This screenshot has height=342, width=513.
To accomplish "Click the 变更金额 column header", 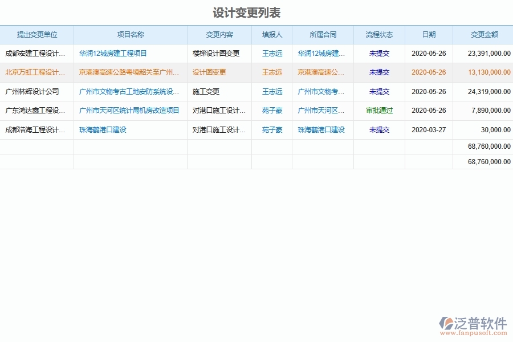I will (x=483, y=34).
